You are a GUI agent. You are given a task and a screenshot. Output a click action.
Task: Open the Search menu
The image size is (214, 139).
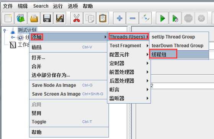click(x=41, y=6)
